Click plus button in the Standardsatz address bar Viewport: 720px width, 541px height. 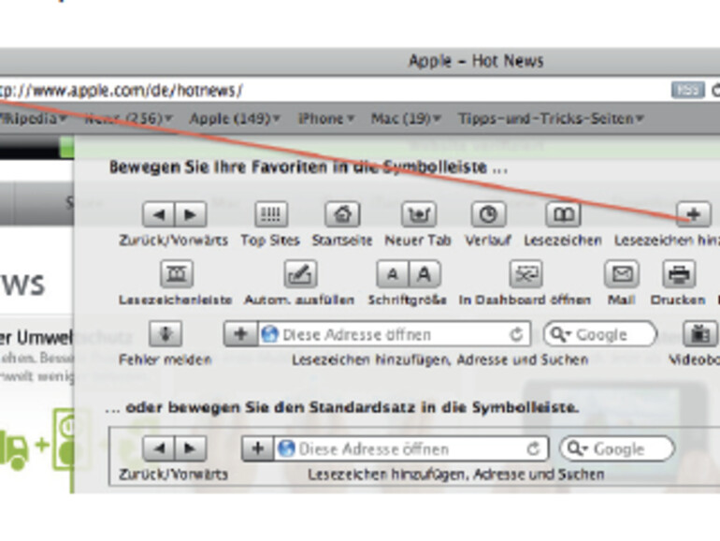257,448
